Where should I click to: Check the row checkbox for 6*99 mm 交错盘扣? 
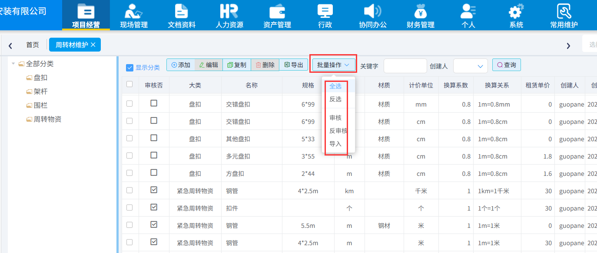tap(129, 104)
